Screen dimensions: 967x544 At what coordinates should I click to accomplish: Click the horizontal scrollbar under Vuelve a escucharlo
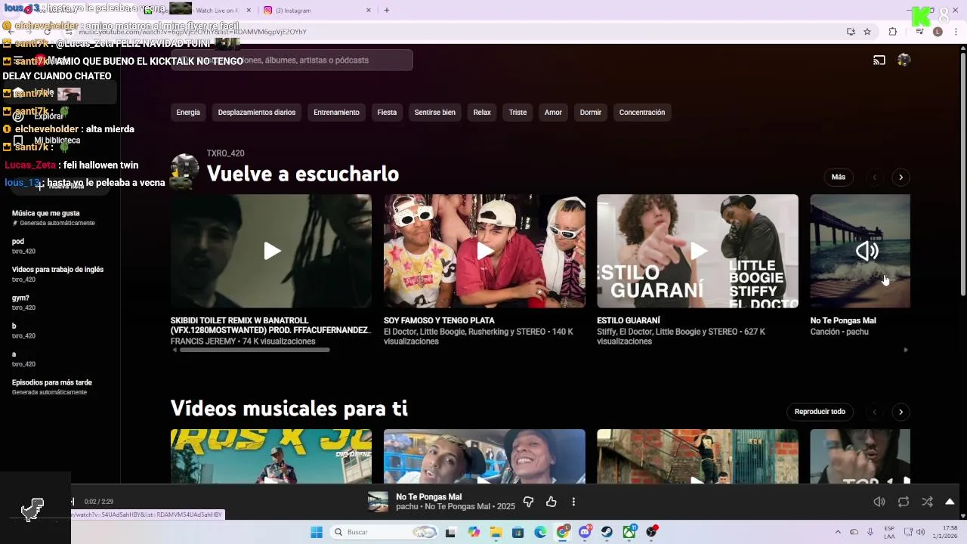(x=253, y=350)
